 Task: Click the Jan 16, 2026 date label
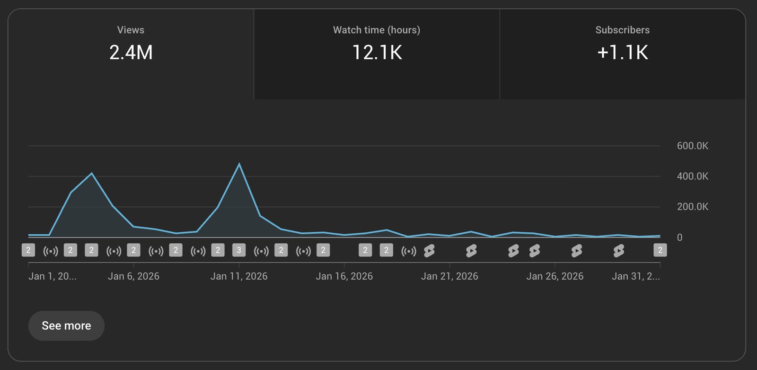pos(344,276)
